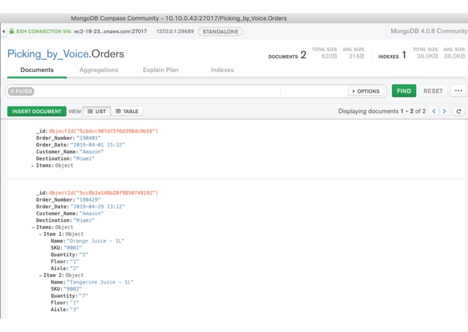Click the DOCUMENTS count 2

tap(303, 55)
